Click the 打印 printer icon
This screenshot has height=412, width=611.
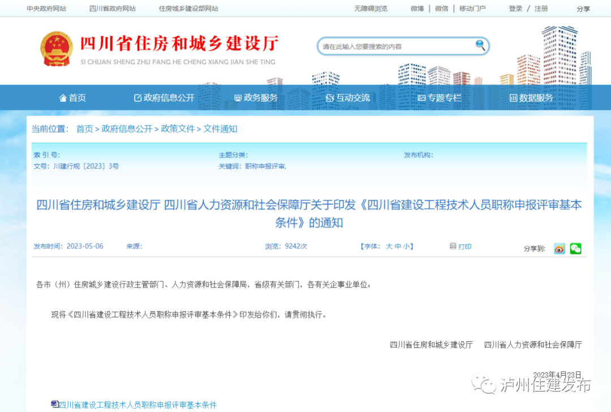click(x=453, y=246)
